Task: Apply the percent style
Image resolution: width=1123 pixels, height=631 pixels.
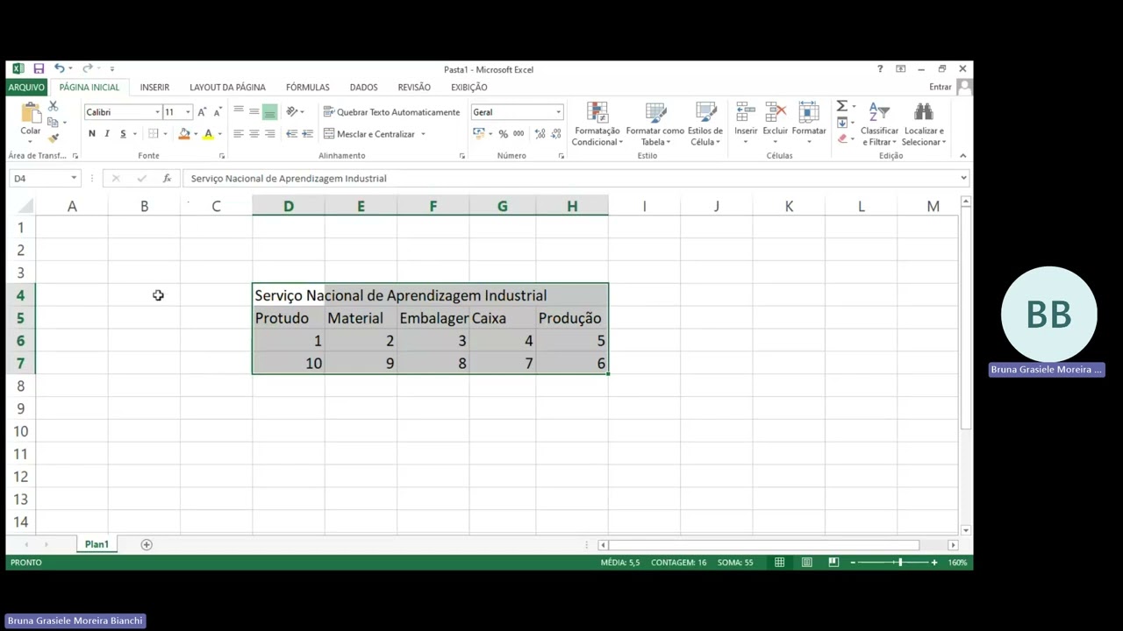Action: coord(503,134)
